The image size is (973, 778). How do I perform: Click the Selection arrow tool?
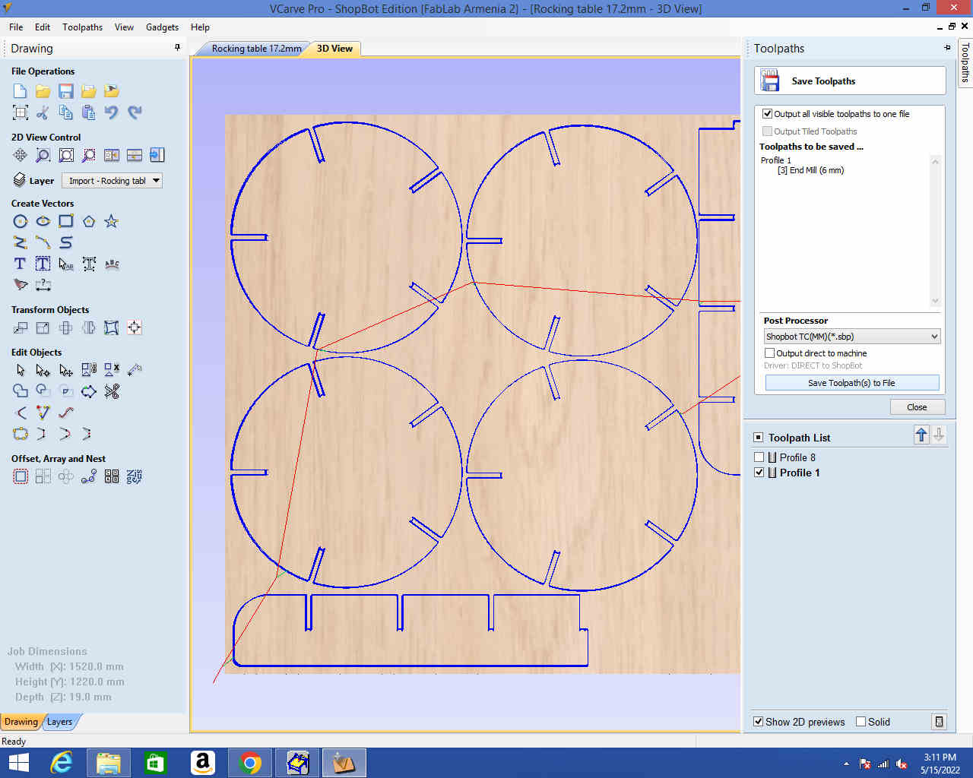click(21, 370)
